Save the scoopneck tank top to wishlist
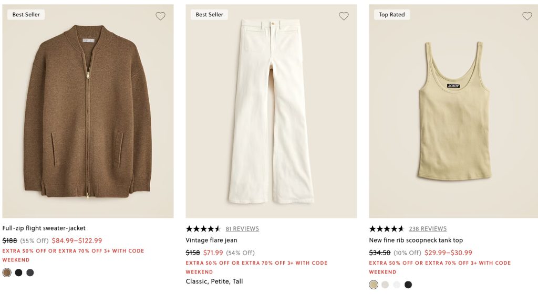This screenshot has height=304, width=538. (x=527, y=16)
